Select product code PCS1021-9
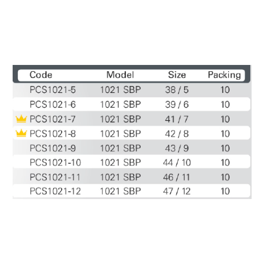The width and height of the screenshot is (264, 264). [x=53, y=148]
